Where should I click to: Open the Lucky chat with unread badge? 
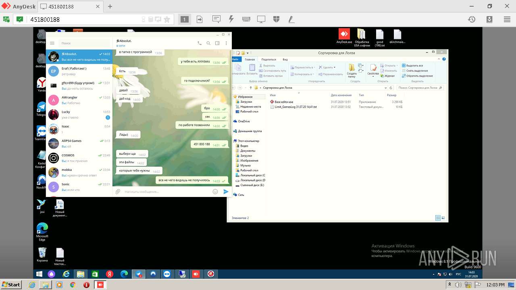[79, 115]
